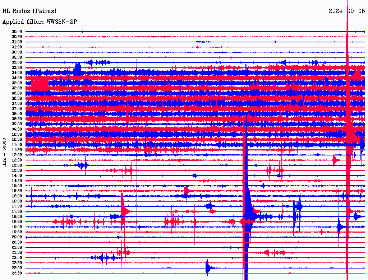Select the 10:30 time label
This screenshot has height=280, width=368.
pyautogui.click(x=17, y=140)
